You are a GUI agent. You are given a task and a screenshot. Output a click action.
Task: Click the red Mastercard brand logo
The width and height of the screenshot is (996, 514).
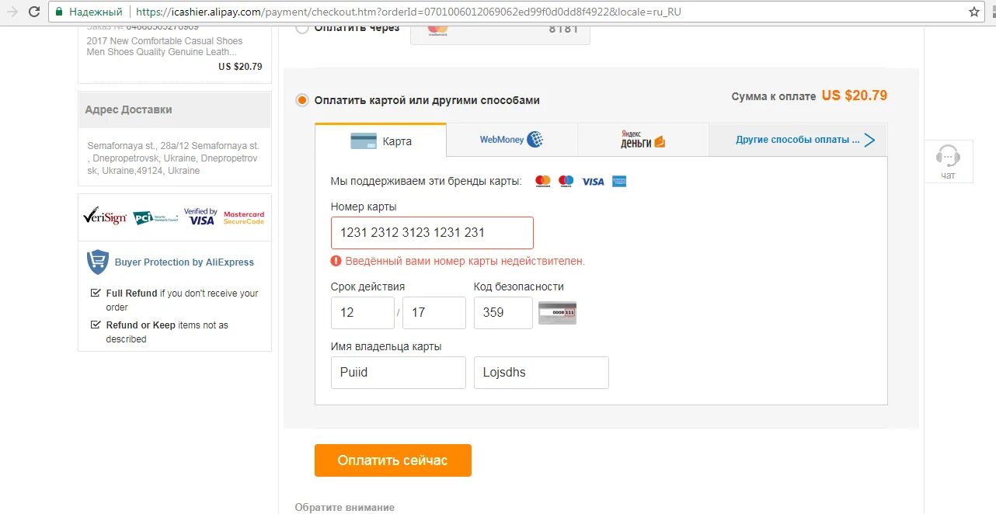click(x=543, y=181)
